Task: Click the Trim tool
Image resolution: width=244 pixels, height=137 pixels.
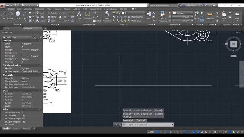Action: point(63,13)
